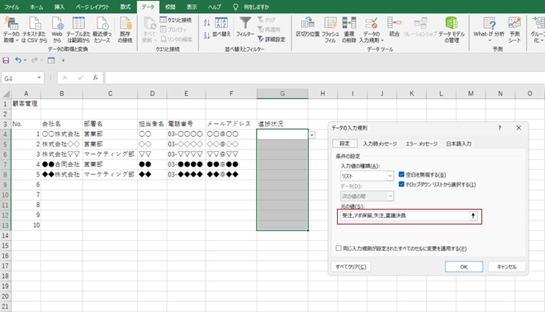Click the Source (元の値) input field
The height and width of the screenshot is (312, 545).
404,215
